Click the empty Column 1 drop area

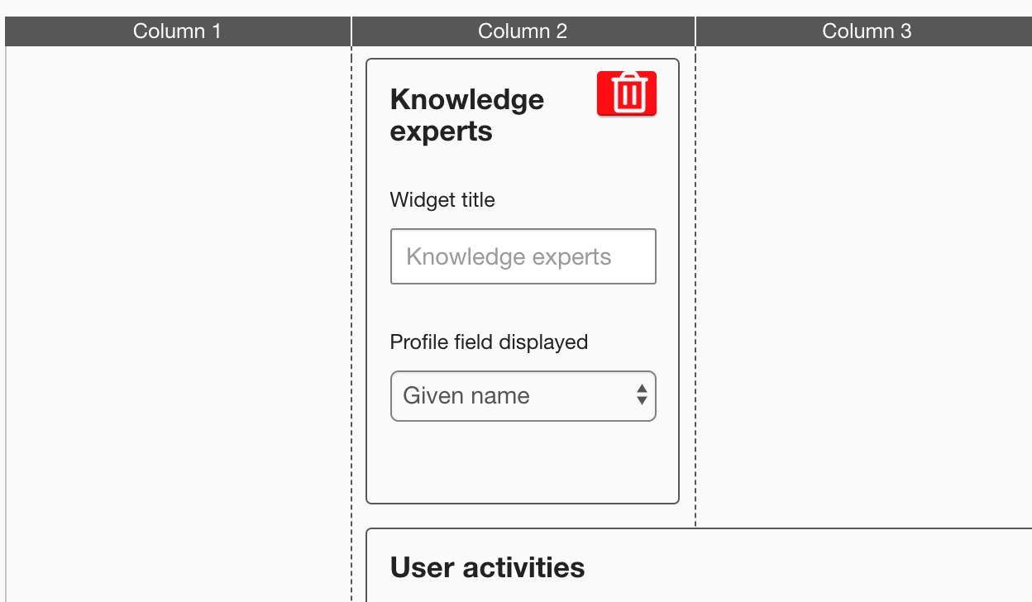click(177, 314)
